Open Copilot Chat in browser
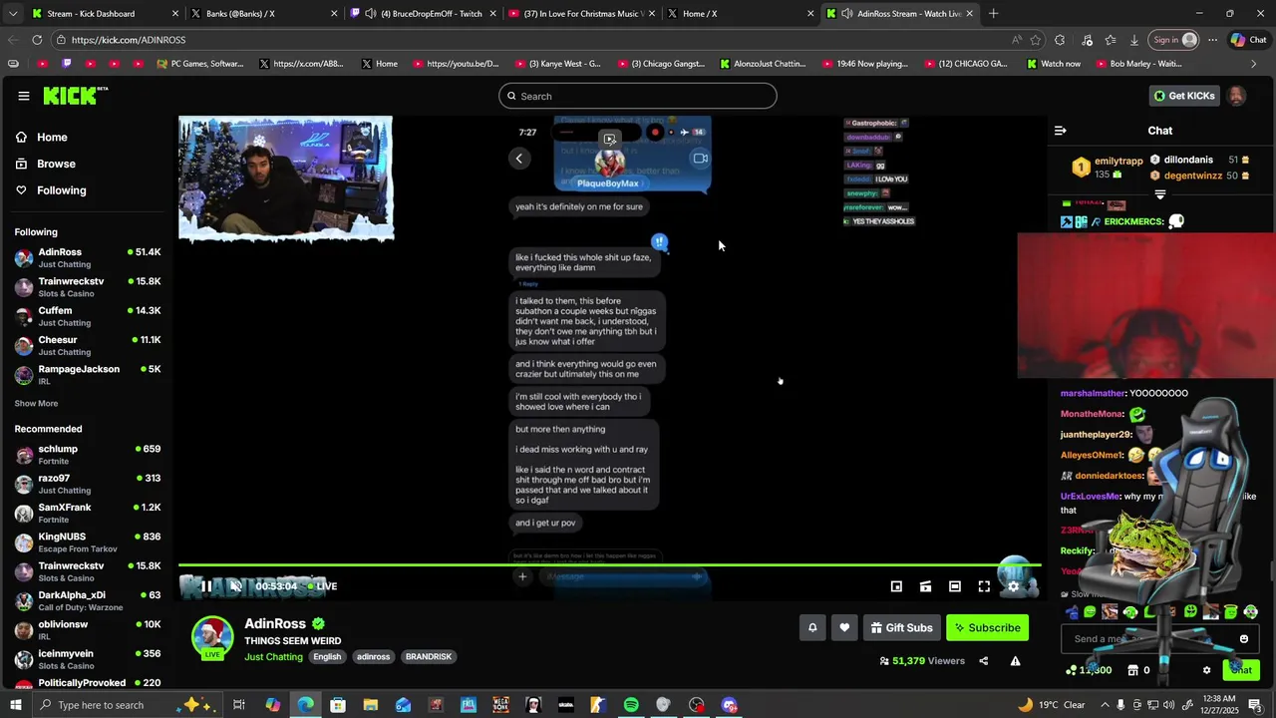The height and width of the screenshot is (718, 1276). [x=1248, y=40]
